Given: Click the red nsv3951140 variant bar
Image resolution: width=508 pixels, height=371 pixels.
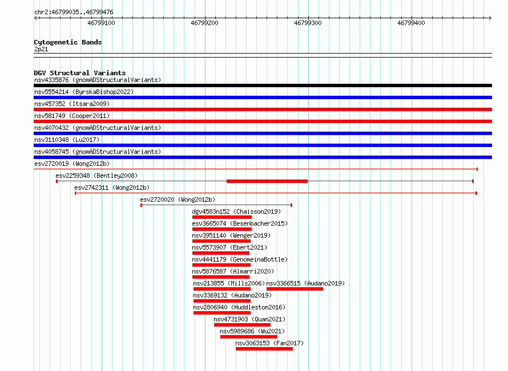Looking at the screenshot, I should pyautogui.click(x=221, y=241).
